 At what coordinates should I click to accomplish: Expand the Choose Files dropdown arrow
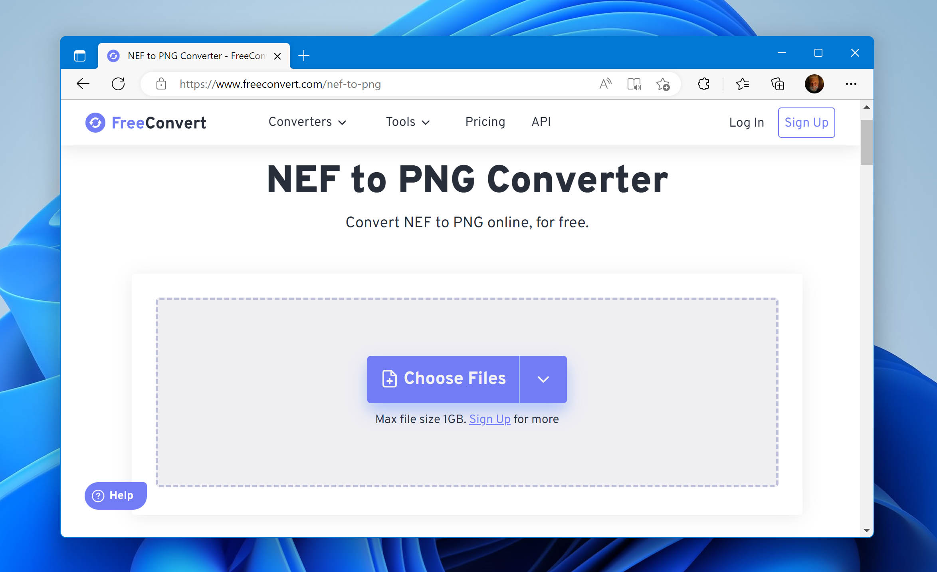543,378
